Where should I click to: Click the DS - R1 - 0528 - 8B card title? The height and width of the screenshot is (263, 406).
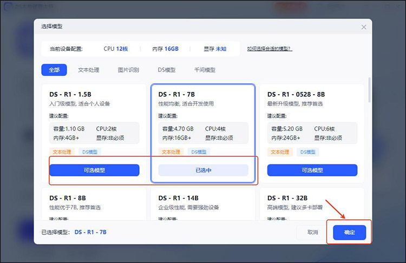coord(296,94)
